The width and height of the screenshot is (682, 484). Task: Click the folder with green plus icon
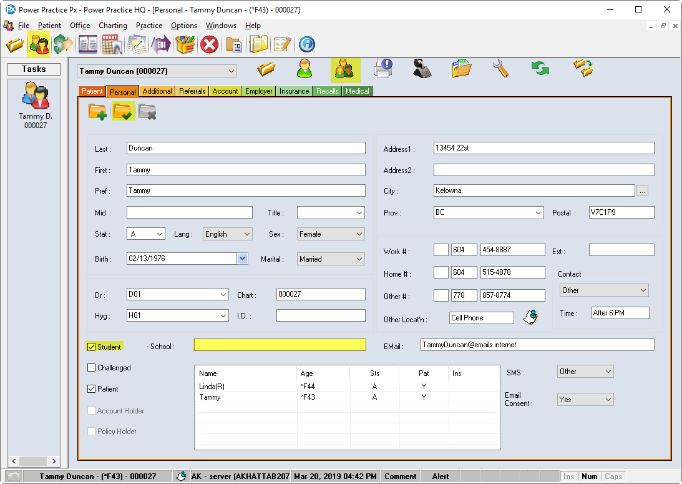tap(97, 112)
